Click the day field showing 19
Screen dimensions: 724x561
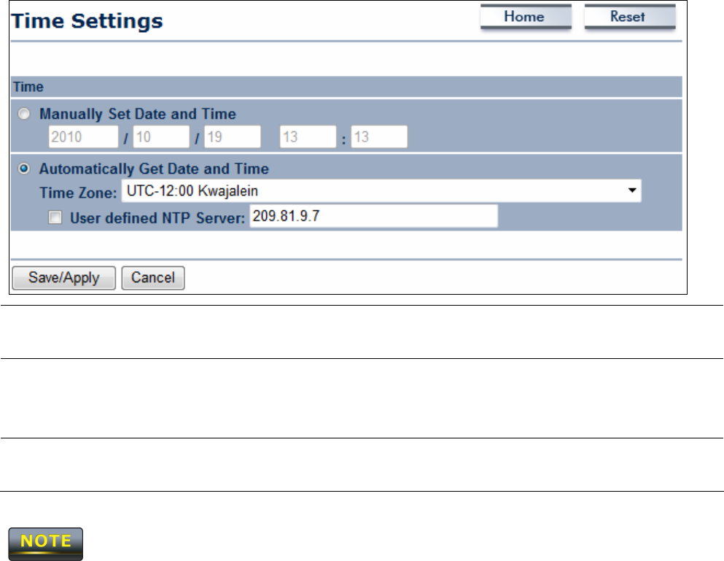click(233, 136)
